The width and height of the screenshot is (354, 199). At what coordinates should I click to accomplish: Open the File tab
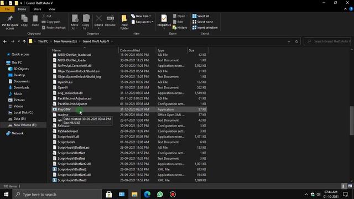tap(7, 9)
